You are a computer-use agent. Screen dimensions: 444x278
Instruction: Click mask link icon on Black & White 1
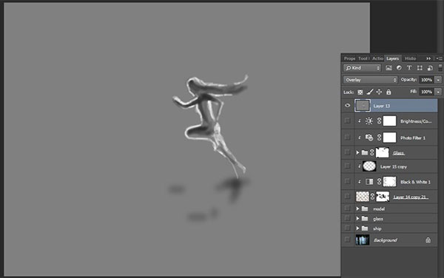coord(379,182)
